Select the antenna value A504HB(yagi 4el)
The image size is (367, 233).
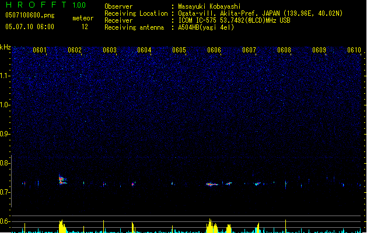(206, 27)
